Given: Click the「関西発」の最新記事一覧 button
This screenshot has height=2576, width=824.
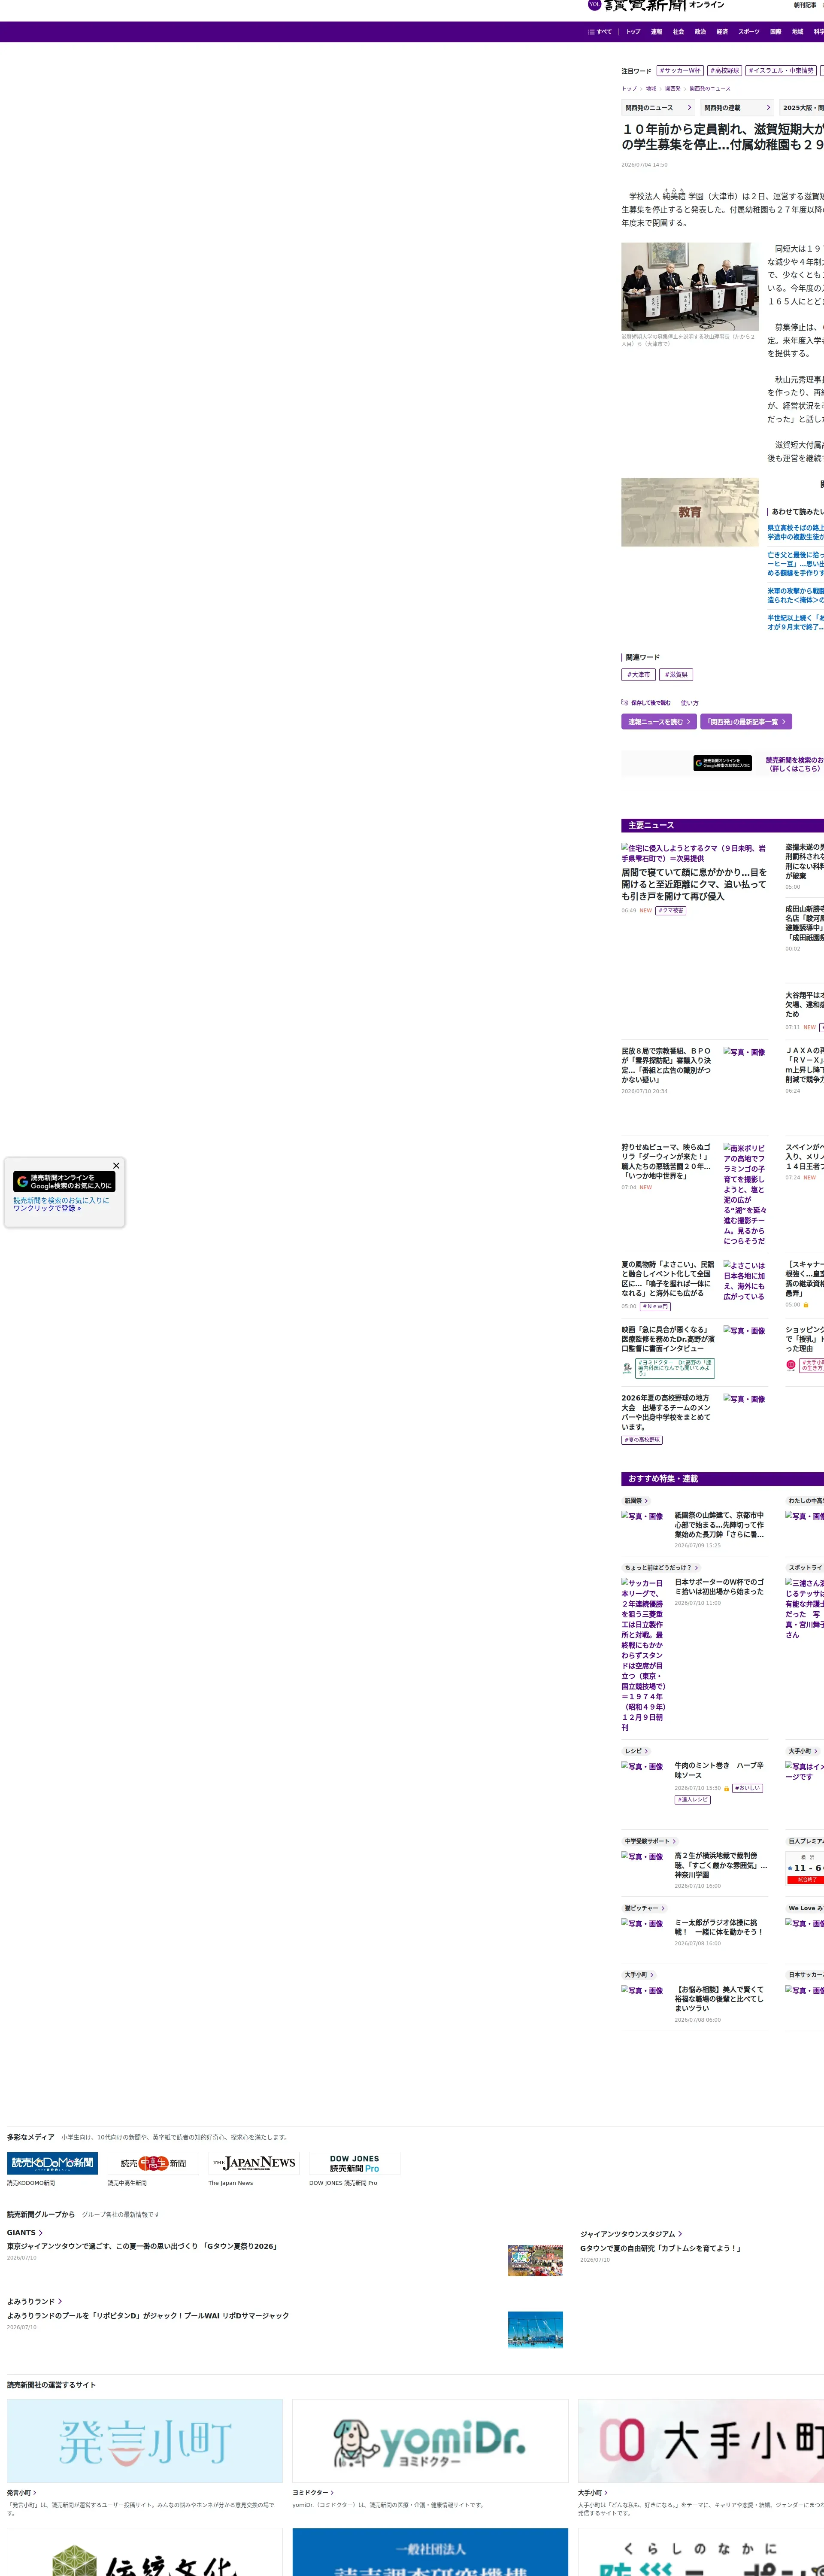Looking at the screenshot, I should (746, 722).
